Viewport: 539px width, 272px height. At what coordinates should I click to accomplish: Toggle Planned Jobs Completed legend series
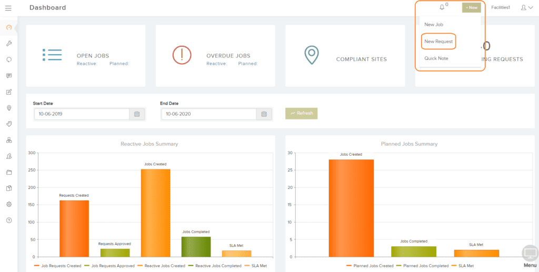point(423,266)
